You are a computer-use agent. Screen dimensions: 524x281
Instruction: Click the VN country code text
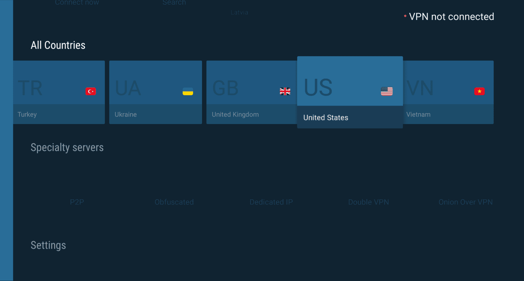click(420, 88)
